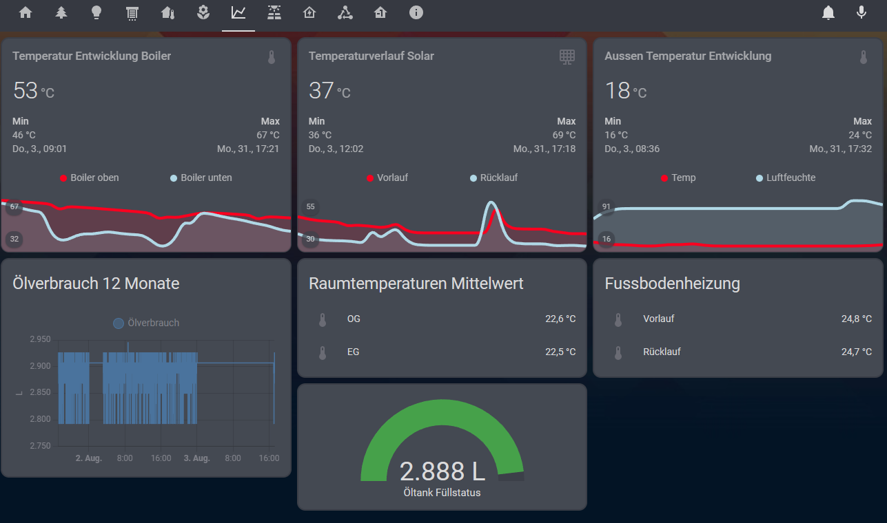
Task: Open Fussbodenheizung Vorlauf row
Action: coord(738,319)
